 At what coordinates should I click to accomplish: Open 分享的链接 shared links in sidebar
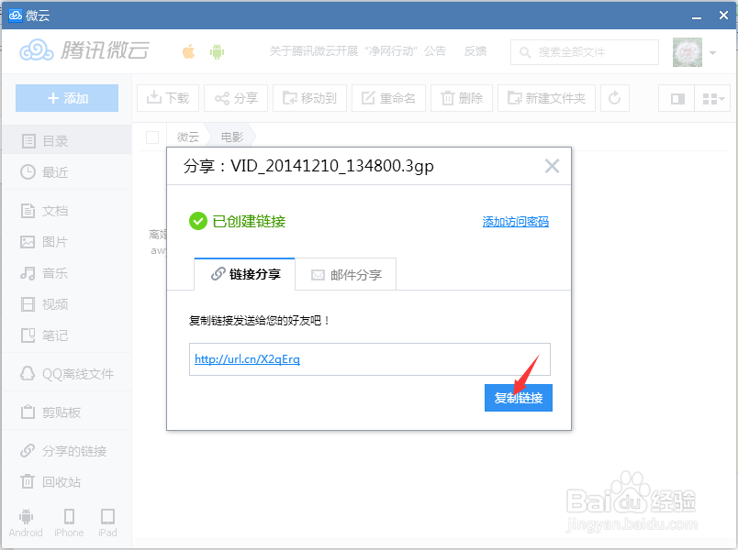point(67,451)
